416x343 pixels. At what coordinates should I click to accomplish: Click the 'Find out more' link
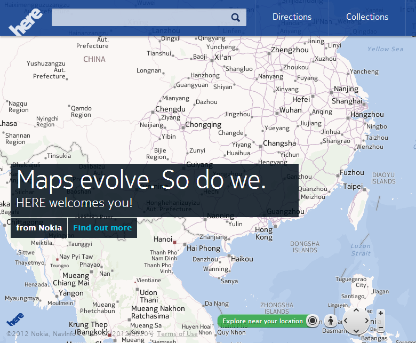(x=102, y=228)
